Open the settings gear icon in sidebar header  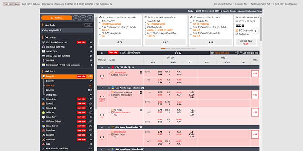tap(90, 18)
